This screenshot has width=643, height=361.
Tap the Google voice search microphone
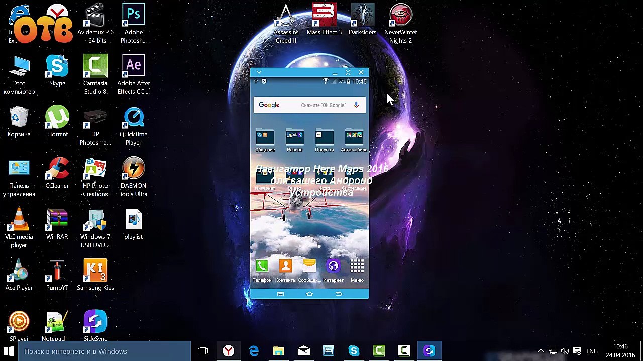pyautogui.click(x=356, y=105)
